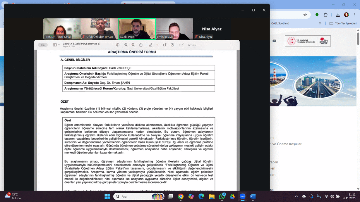The image size is (360, 202).
Task: Select the S.Zeki Peçe video thumbnail
Action: [x=137, y=29]
